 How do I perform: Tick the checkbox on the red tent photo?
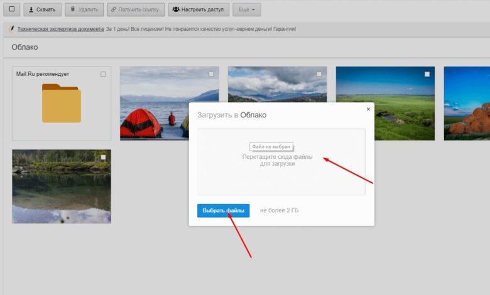point(211,74)
